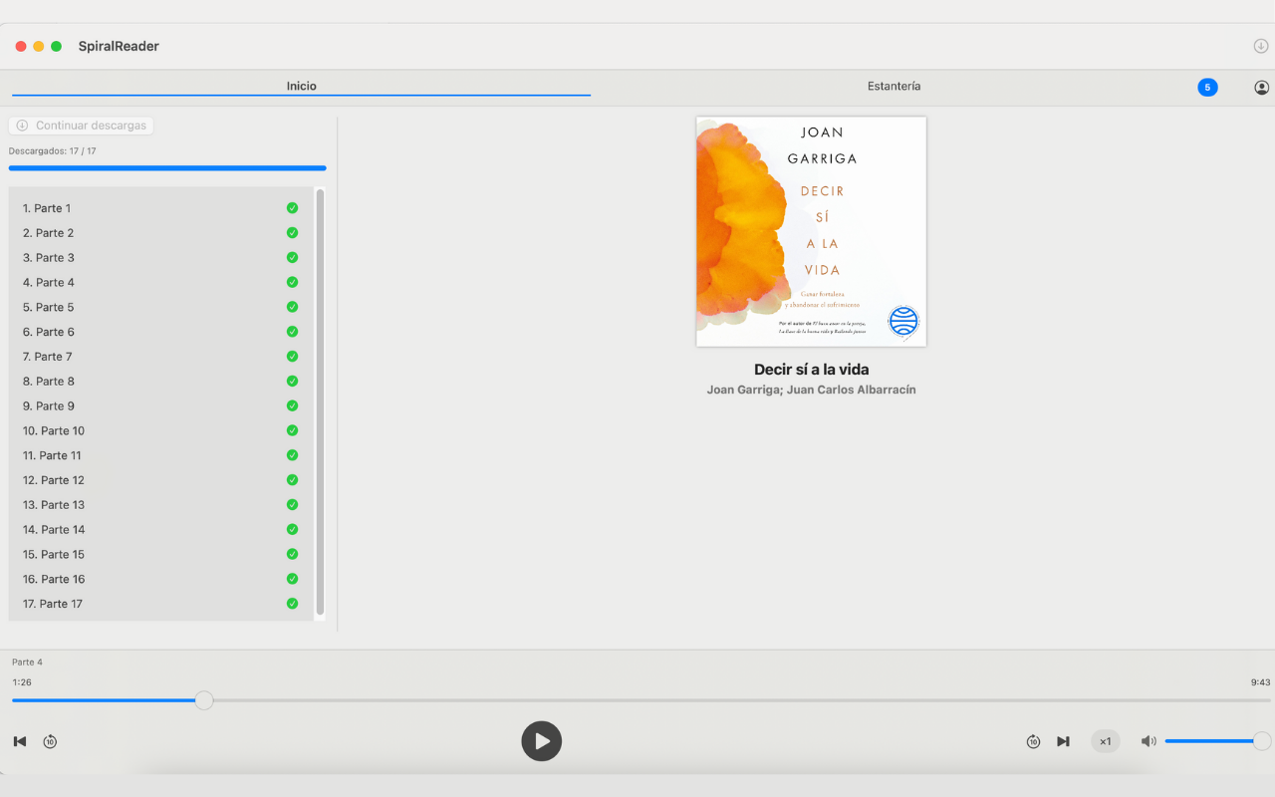1275x797 pixels.
Task: Select chapter 13. Parte 13
Action: click(x=161, y=505)
